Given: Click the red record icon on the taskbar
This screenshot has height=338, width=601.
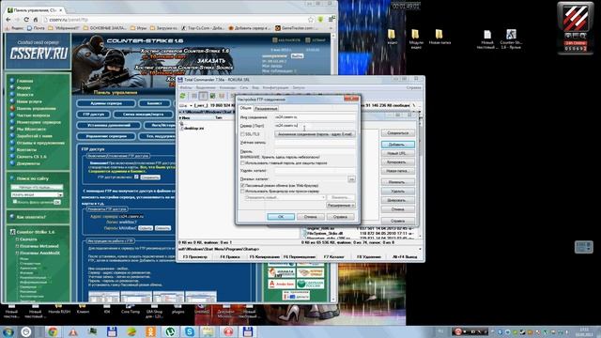Looking at the screenshot, I should click(x=229, y=331).
